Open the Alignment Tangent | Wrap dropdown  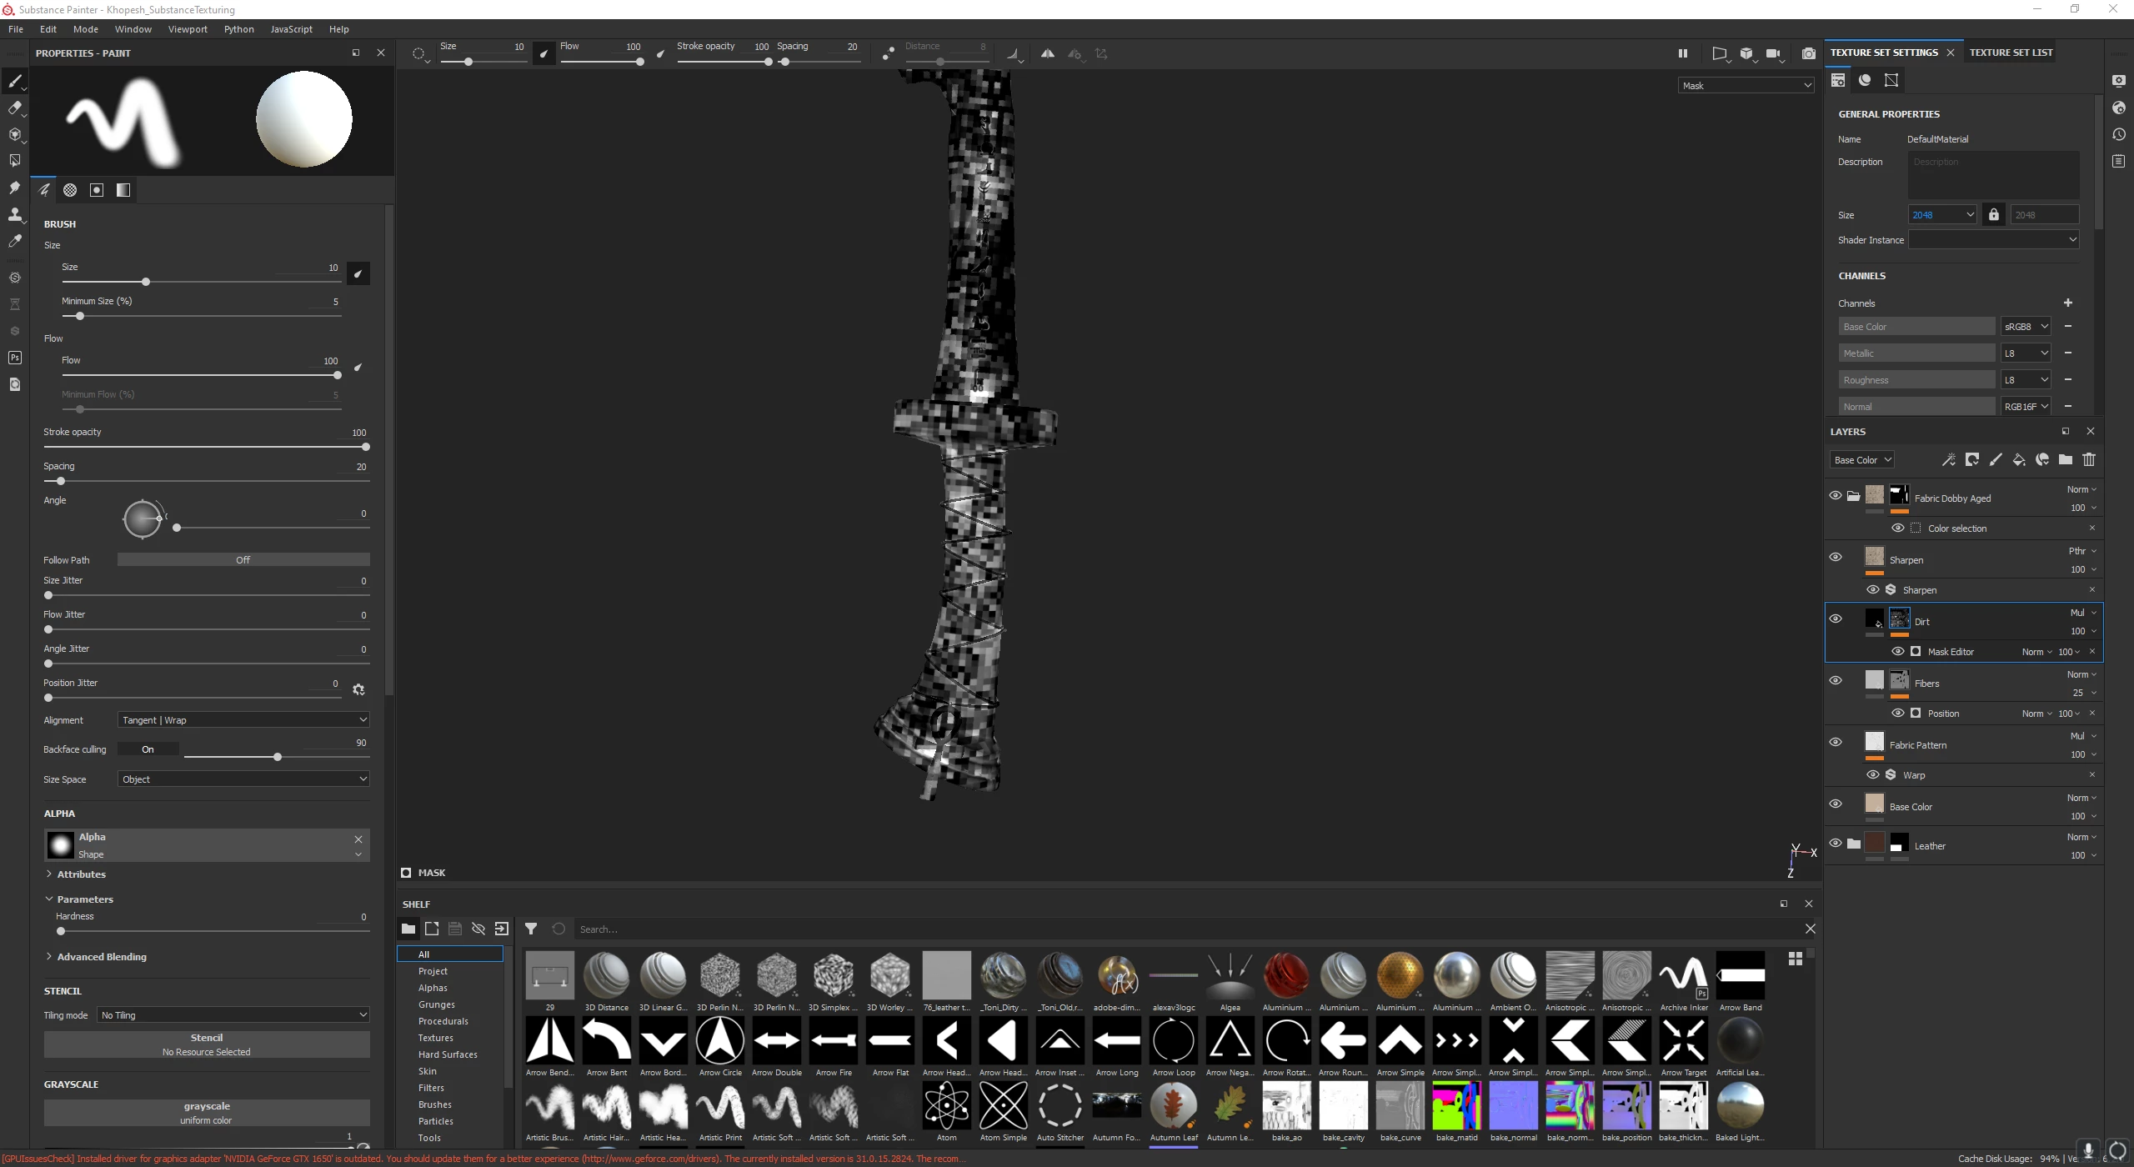[243, 720]
